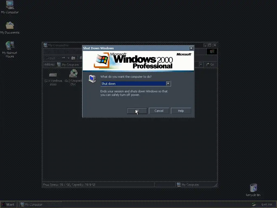Expand the Address bar dropdown in My Computer
The image size is (277, 208).
(201, 64)
